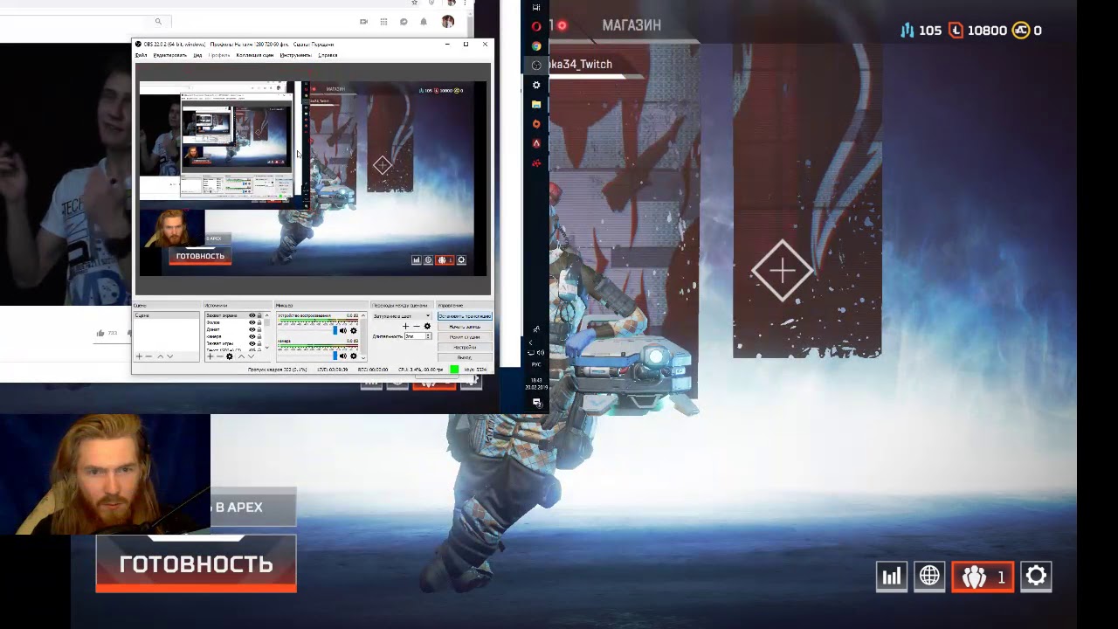Mute Устройство воспроизведения in the mixer
1118x629 pixels.
tap(343, 330)
